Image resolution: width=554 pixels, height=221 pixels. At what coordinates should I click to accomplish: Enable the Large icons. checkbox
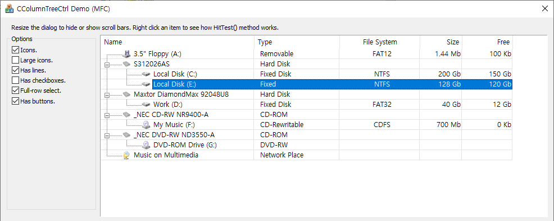[15, 60]
